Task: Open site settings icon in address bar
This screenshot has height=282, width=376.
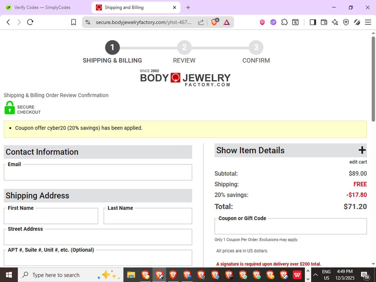Action: pyautogui.click(x=88, y=22)
